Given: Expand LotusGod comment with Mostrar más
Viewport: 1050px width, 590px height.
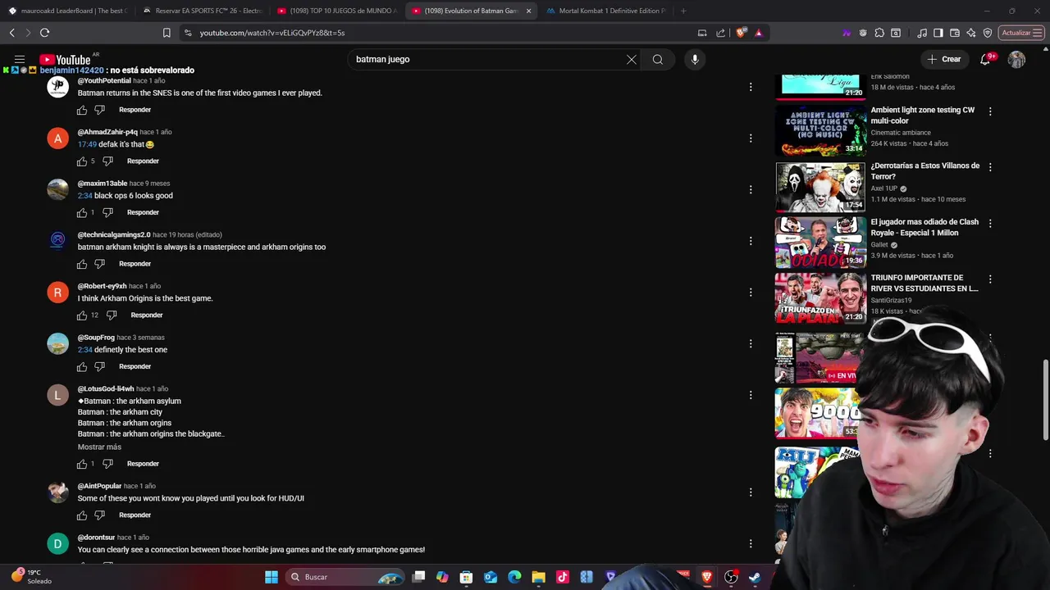Looking at the screenshot, I should 99,447.
